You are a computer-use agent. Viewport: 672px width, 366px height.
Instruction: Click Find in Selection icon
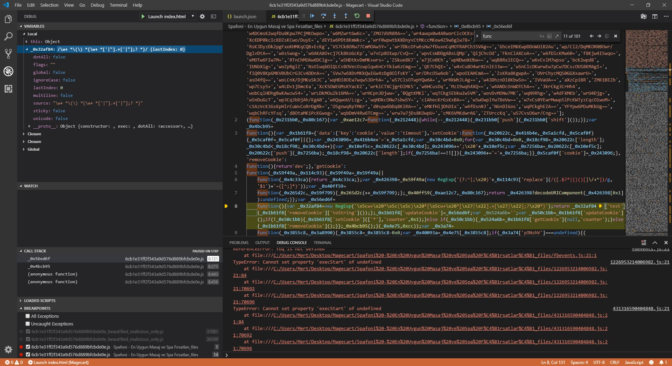tap(607, 36)
